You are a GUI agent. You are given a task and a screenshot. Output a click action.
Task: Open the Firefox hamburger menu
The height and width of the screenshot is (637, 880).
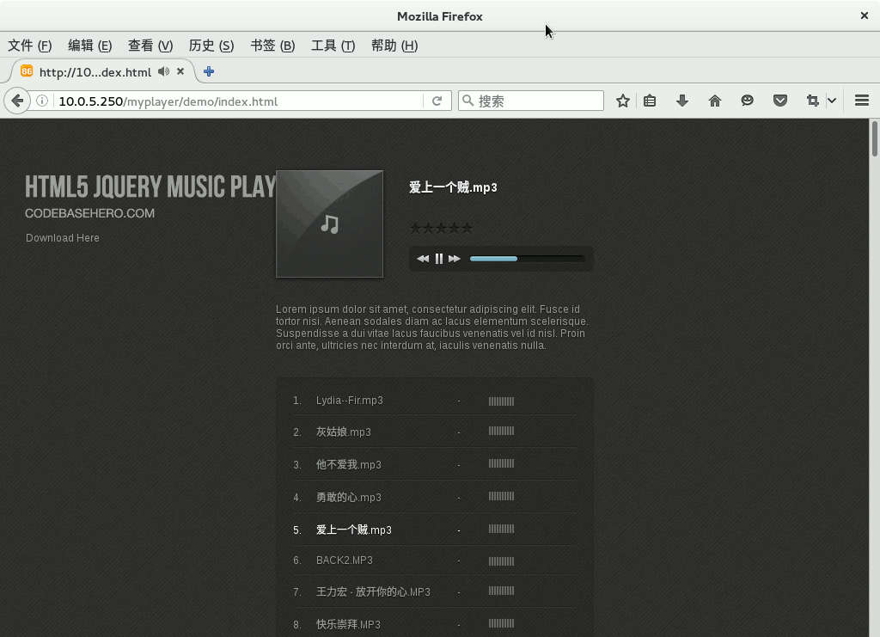point(862,101)
